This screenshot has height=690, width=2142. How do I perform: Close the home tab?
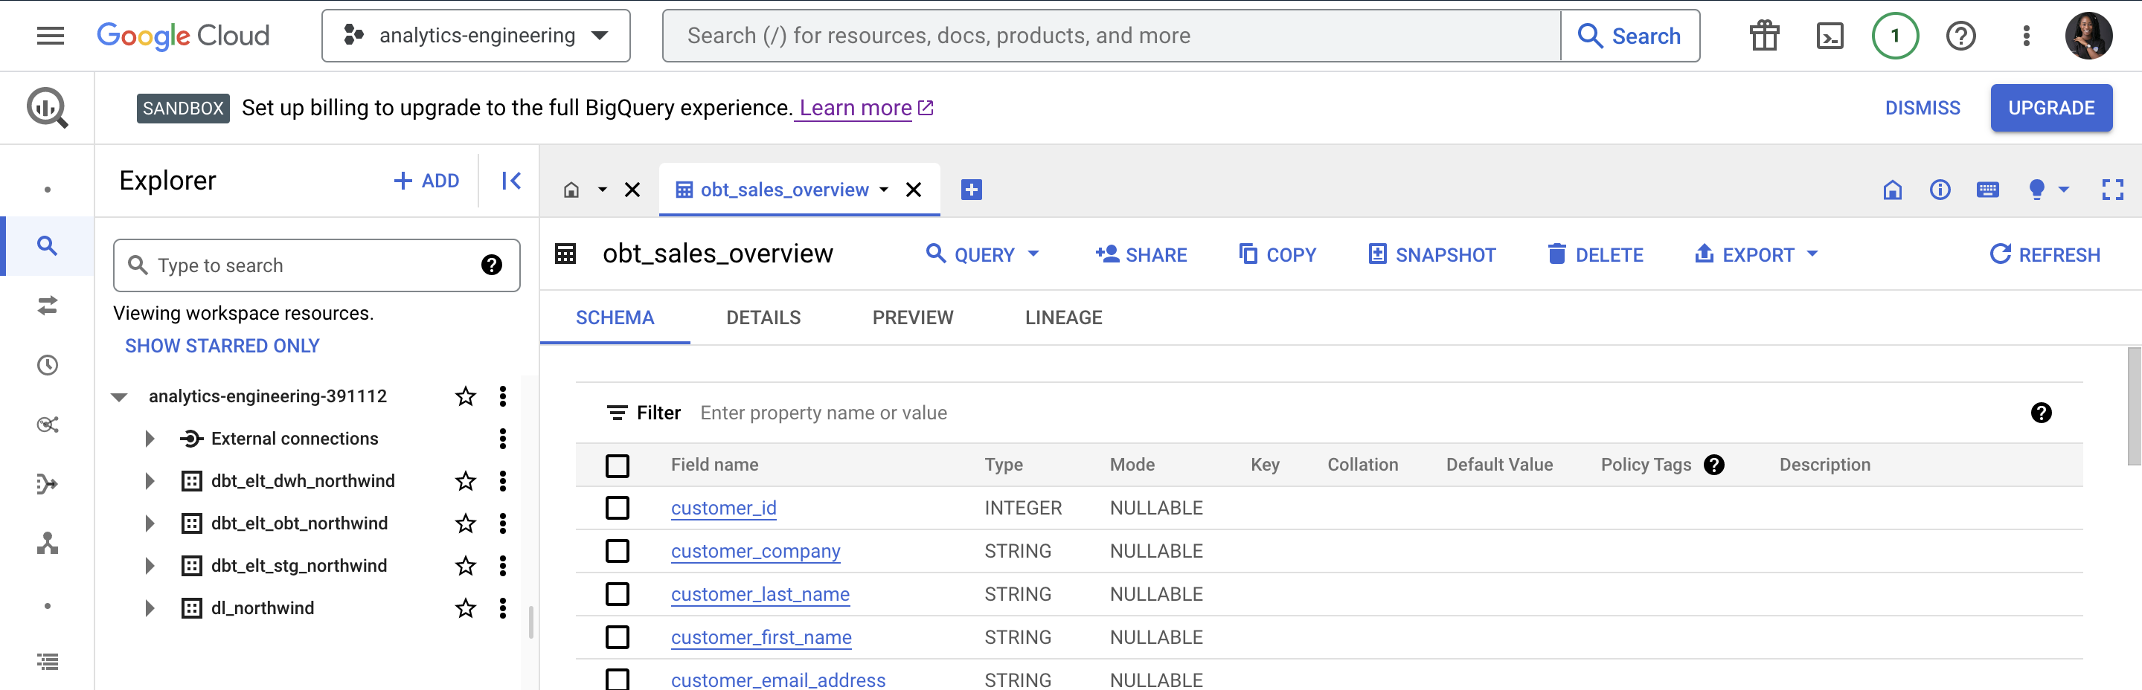(632, 190)
